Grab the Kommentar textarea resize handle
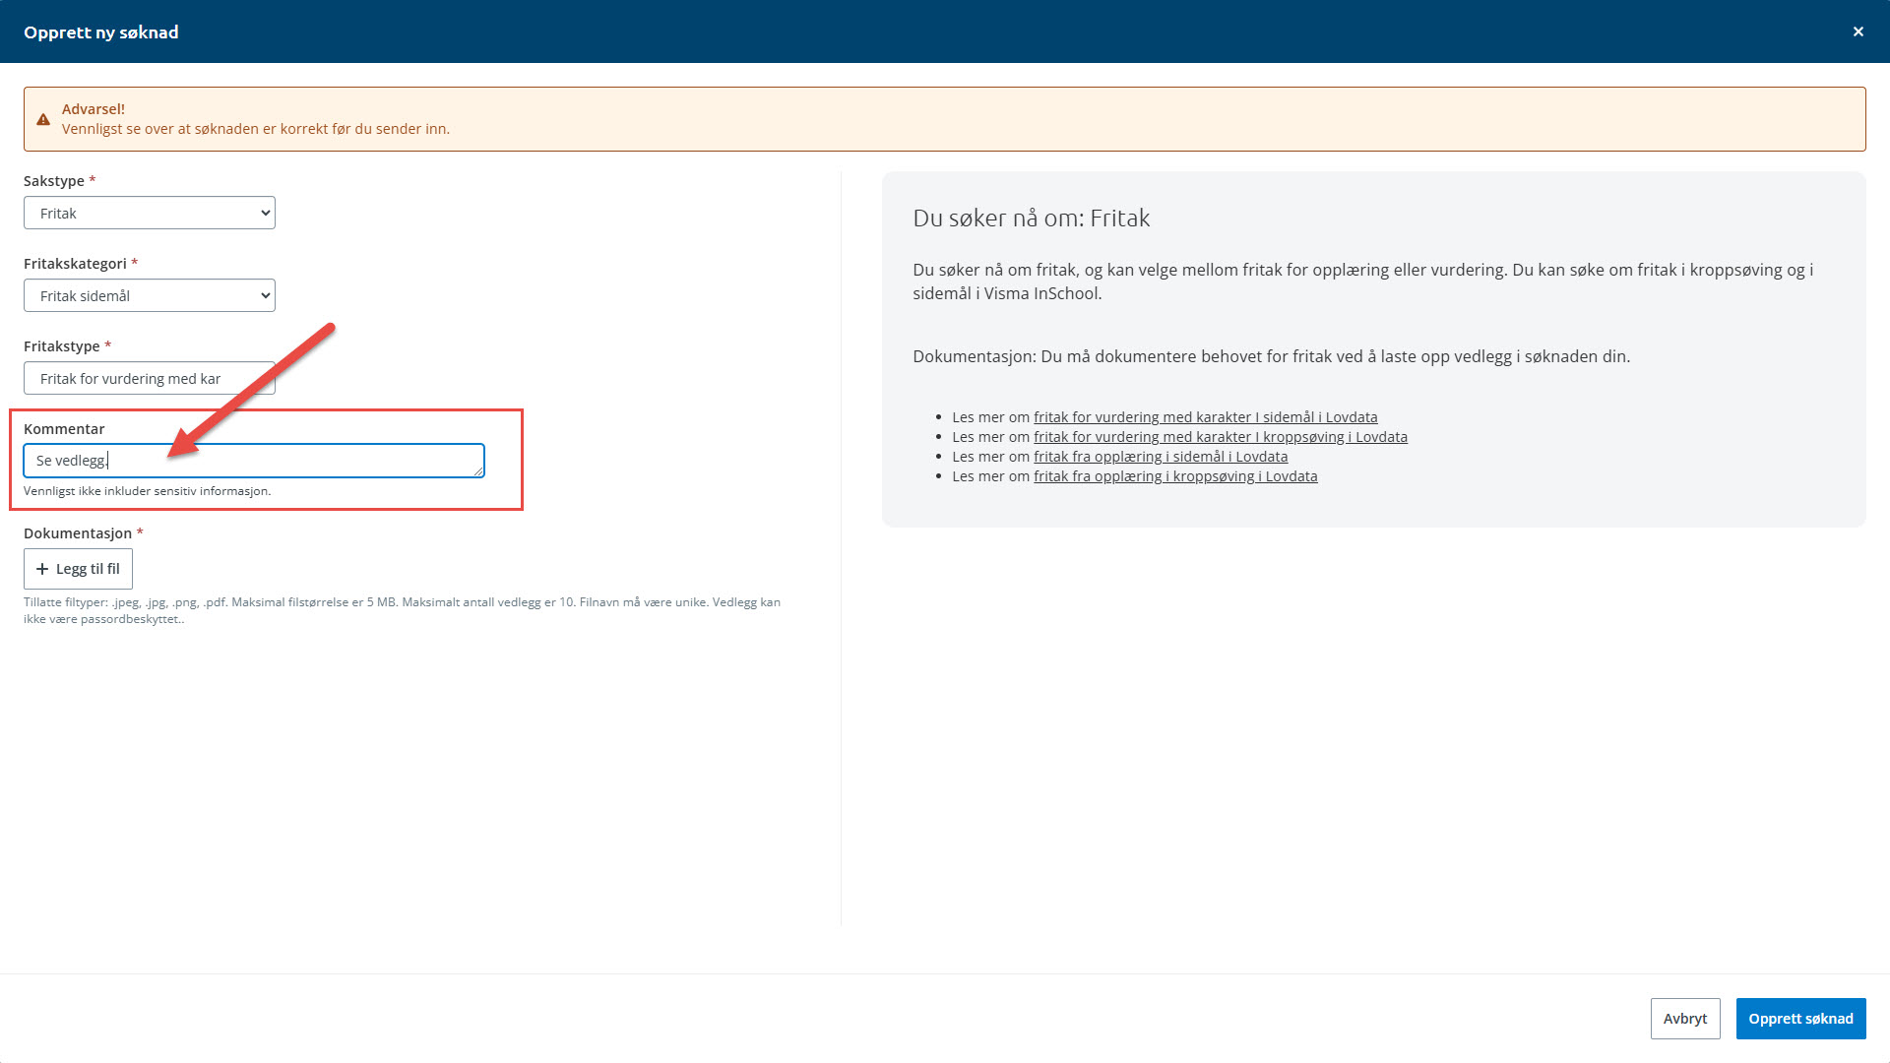1890x1063 pixels. [478, 471]
